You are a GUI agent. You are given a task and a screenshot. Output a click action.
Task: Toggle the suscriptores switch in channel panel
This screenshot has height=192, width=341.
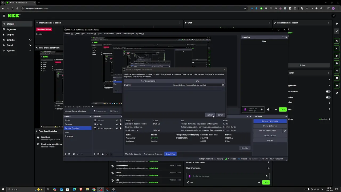tap(328, 91)
